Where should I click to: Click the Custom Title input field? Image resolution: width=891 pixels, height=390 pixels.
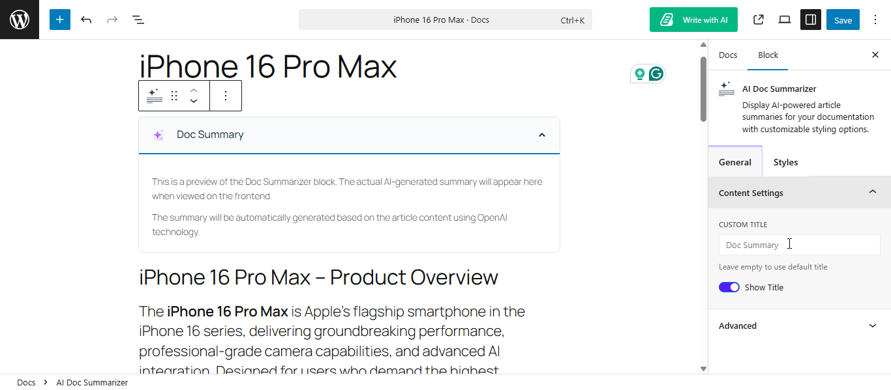(799, 244)
